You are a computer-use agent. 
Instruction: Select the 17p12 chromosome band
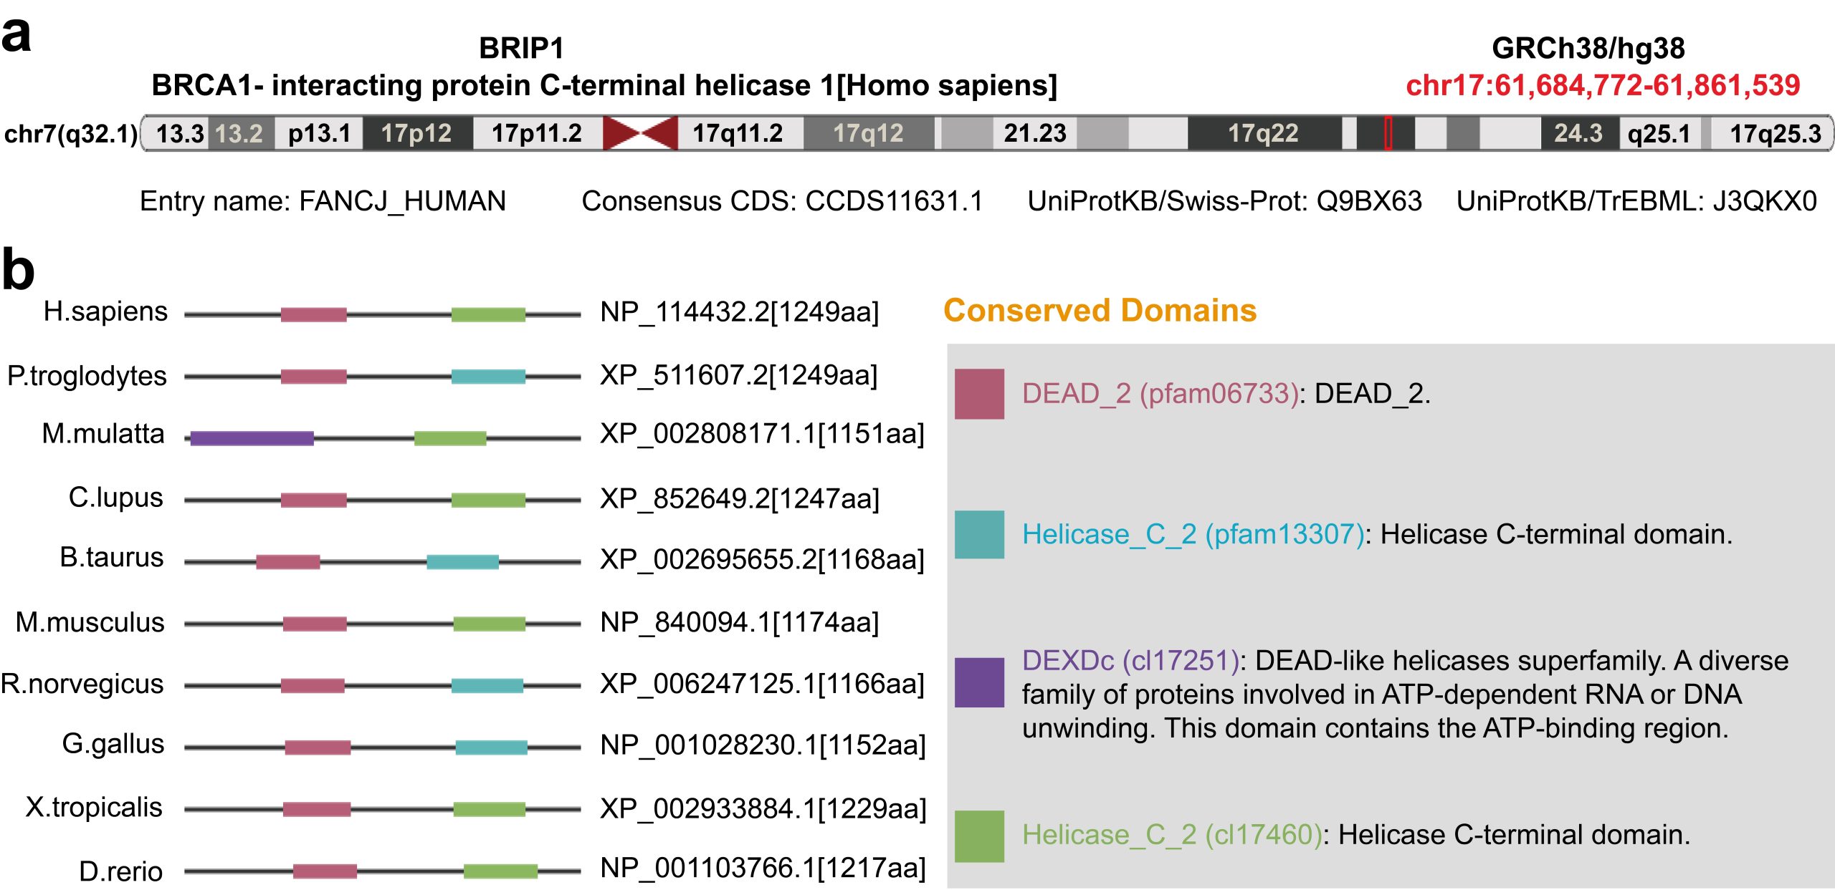[416, 133]
